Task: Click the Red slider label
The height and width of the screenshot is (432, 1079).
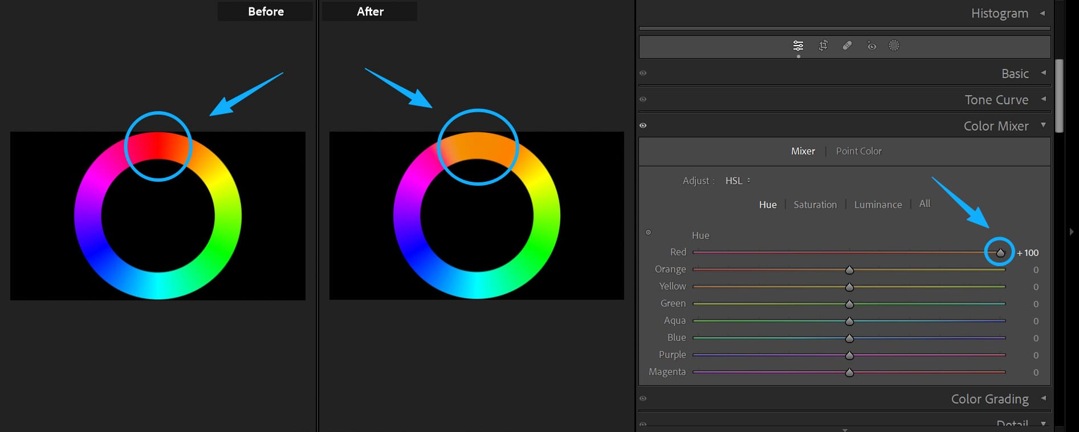Action: tap(678, 252)
